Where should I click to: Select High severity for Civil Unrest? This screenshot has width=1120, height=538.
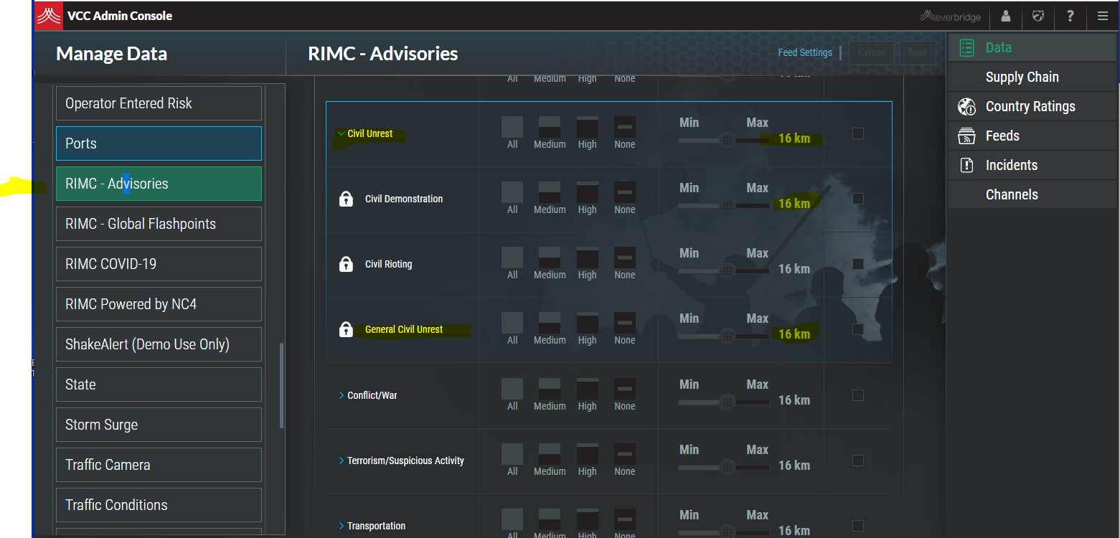point(588,127)
